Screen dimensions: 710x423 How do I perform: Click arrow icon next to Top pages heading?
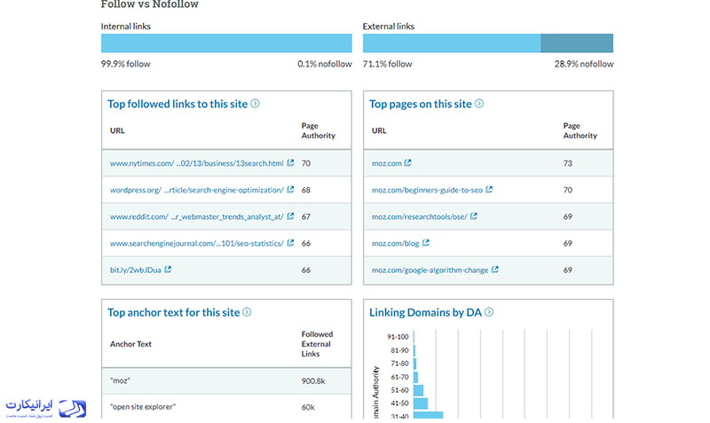[x=479, y=104]
